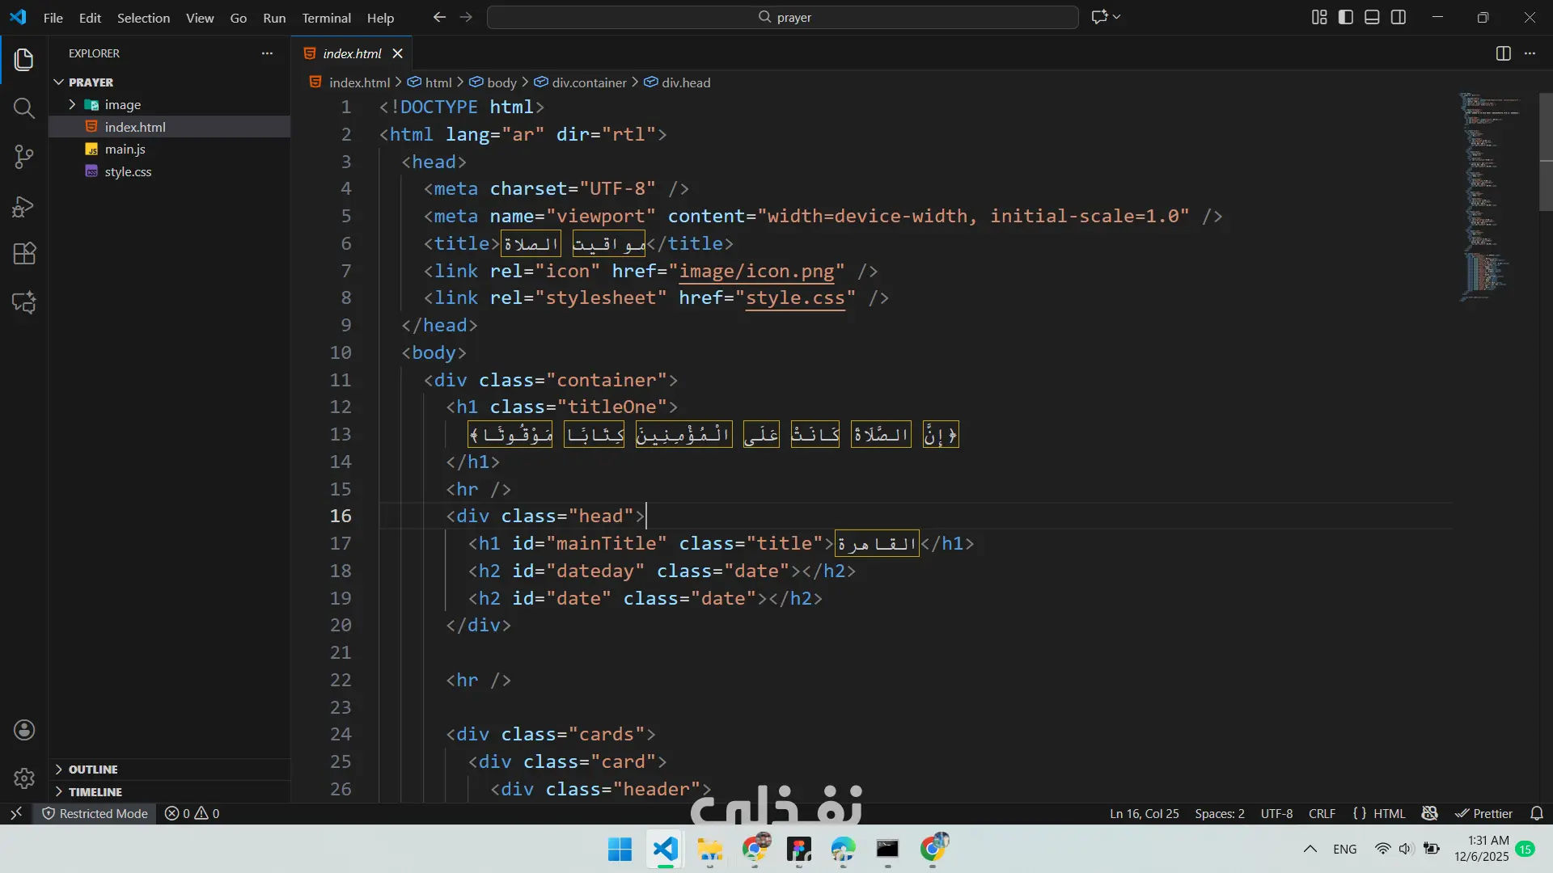This screenshot has height=873, width=1553.
Task: Toggle the bottom panel layout button
Action: [1372, 17]
